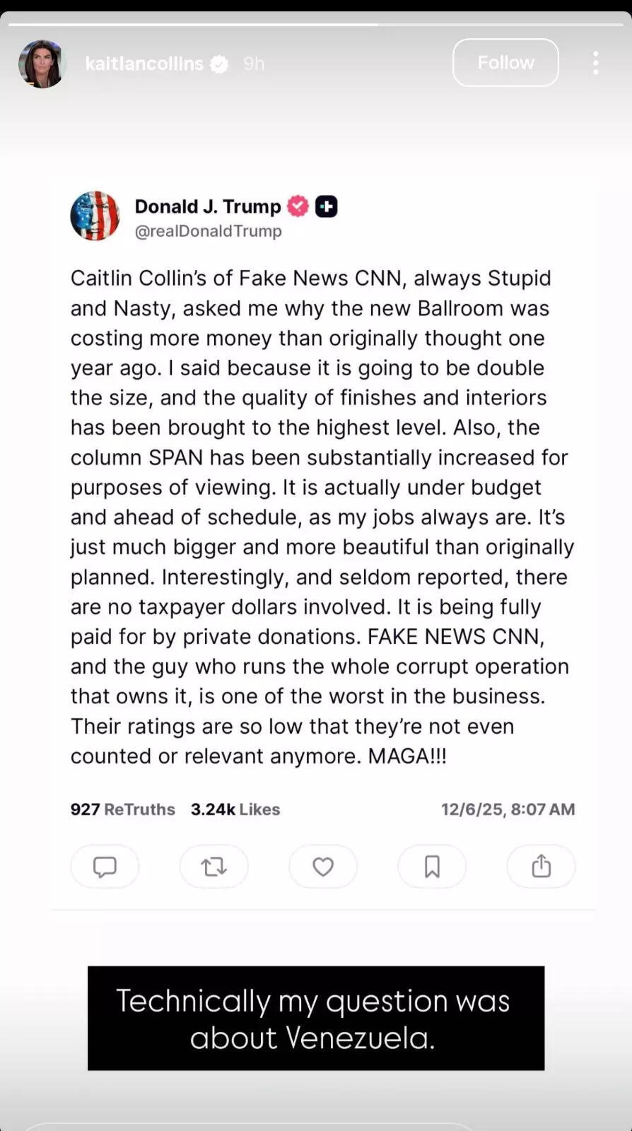This screenshot has height=1131, width=632.
Task: Tap the kaitlancollins username
Action: click(144, 64)
